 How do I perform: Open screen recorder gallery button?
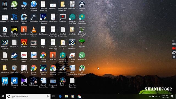coord(174,53)
